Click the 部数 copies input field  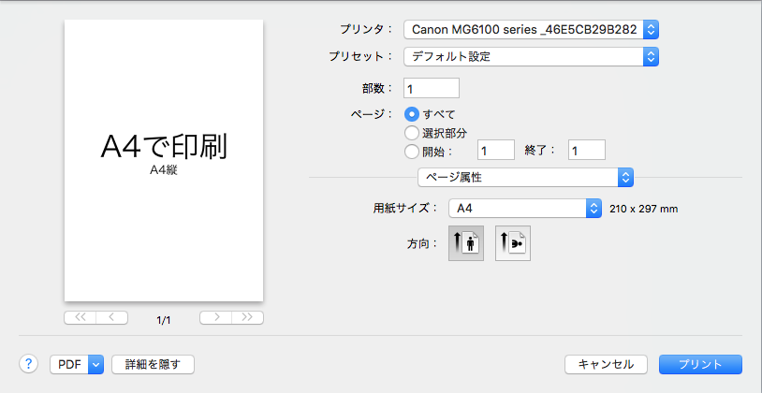click(431, 88)
